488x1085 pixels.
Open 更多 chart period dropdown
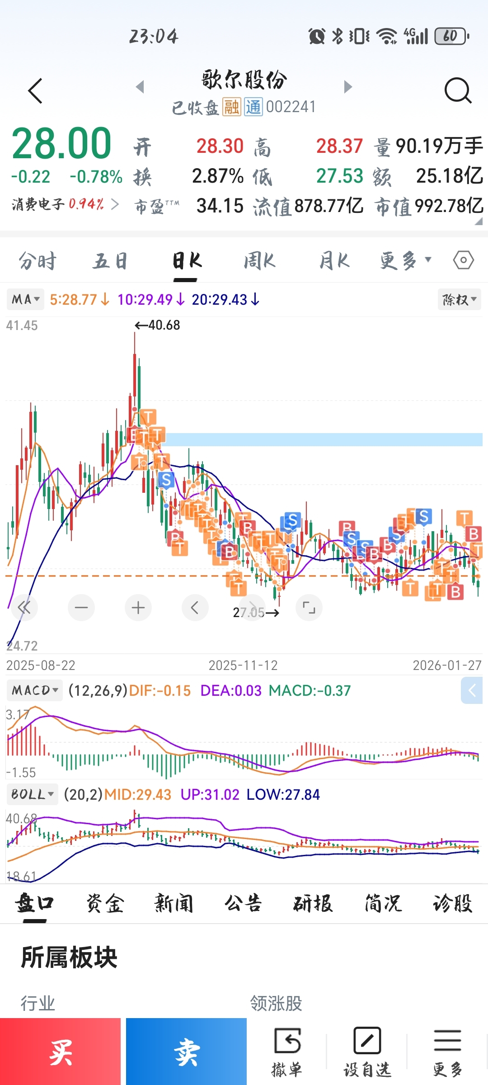pyautogui.click(x=406, y=260)
